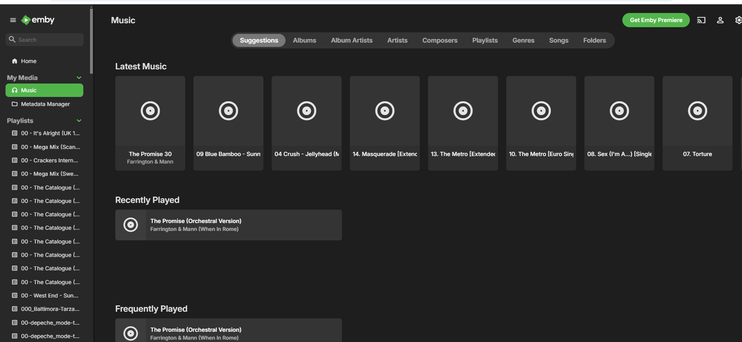Screen dimensions: 742x342
Task: Click the Emby logo
Action: 38,20
